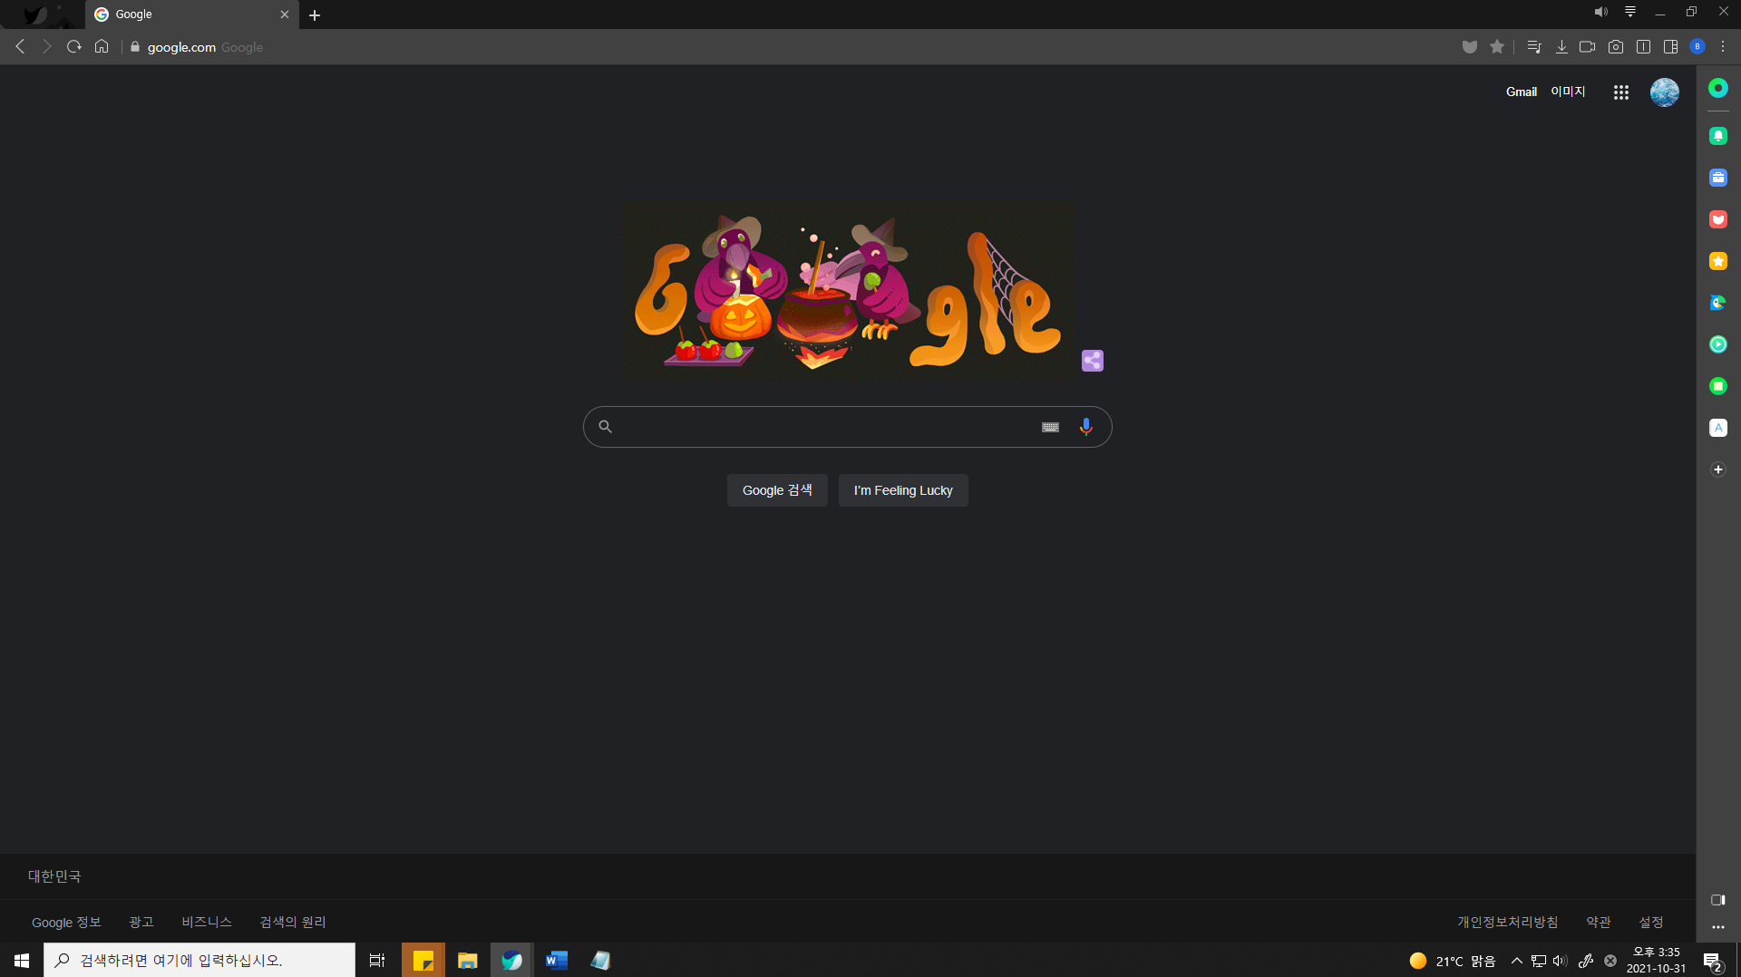
Task: Open the Papago parrot translator sidebar
Action: [x=1718, y=303]
